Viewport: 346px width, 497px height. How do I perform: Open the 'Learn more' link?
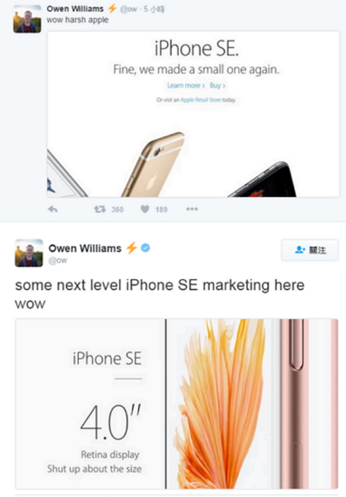[186, 85]
